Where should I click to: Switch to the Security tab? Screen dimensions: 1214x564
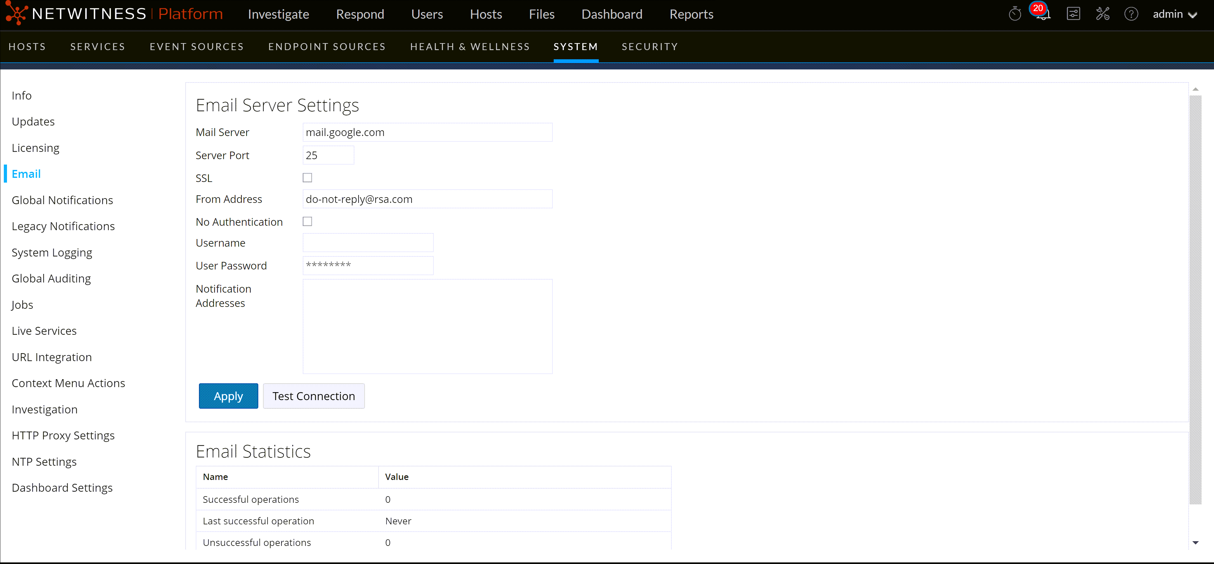[x=650, y=47]
